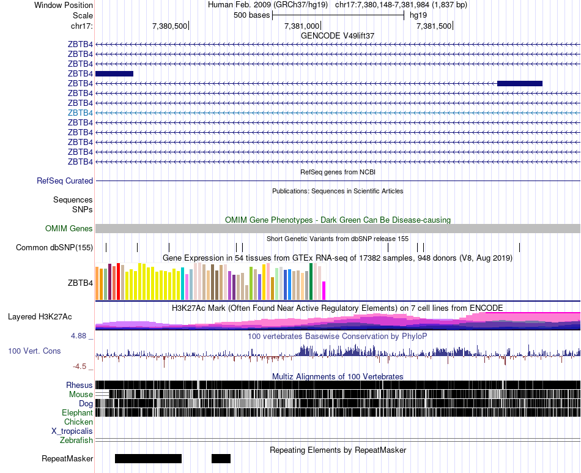Click the 7,381,000 coordinate marker
This screenshot has height=473, width=581.
tap(302, 26)
